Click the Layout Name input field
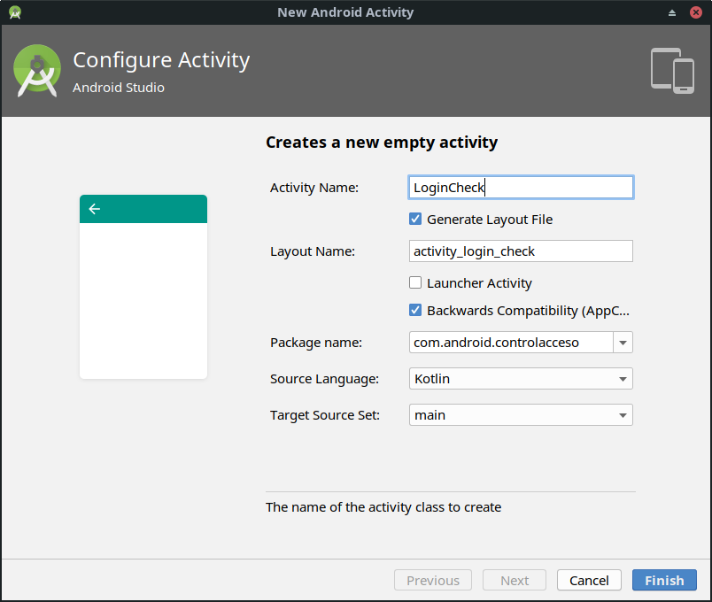Image resolution: width=712 pixels, height=602 pixels. 521,251
